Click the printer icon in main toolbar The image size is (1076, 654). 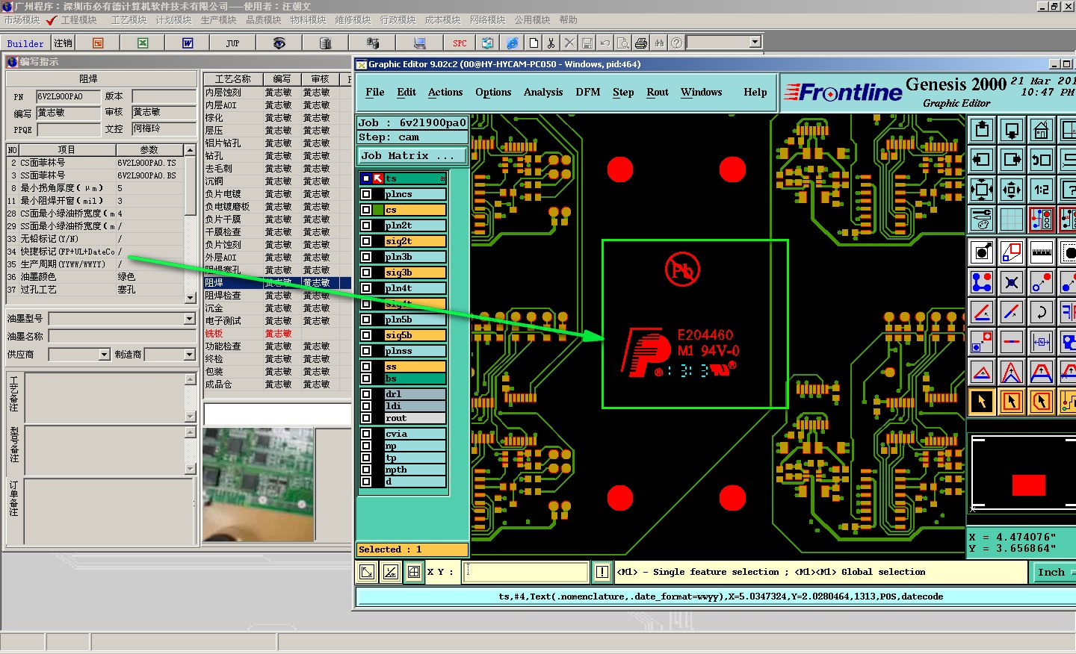(641, 43)
